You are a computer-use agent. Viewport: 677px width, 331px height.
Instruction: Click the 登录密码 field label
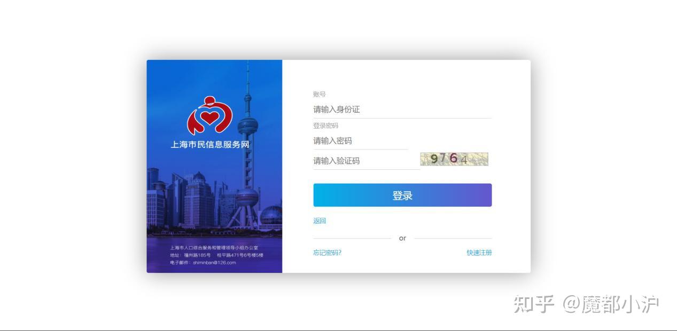(x=325, y=125)
